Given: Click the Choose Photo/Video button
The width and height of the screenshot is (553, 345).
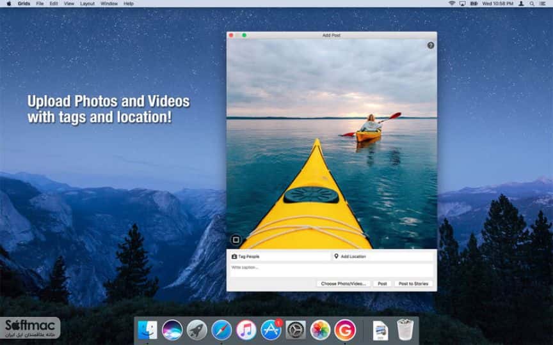Looking at the screenshot, I should coord(344,284).
